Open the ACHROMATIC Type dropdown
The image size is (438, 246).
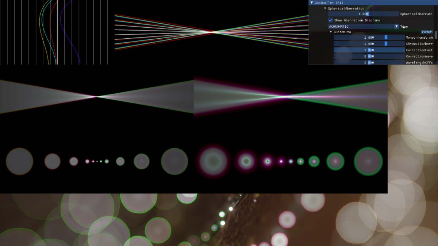[396, 27]
